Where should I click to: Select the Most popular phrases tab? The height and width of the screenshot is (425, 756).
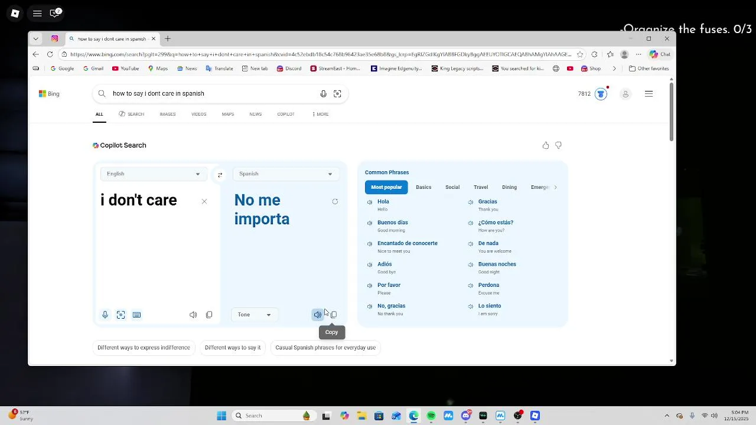(386, 187)
